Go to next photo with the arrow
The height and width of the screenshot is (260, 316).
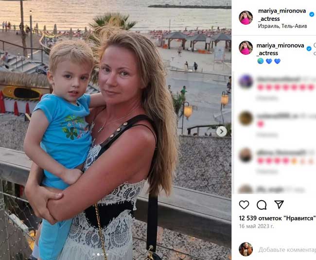point(222,132)
